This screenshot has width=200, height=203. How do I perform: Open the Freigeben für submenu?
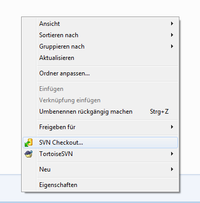pos(100,127)
